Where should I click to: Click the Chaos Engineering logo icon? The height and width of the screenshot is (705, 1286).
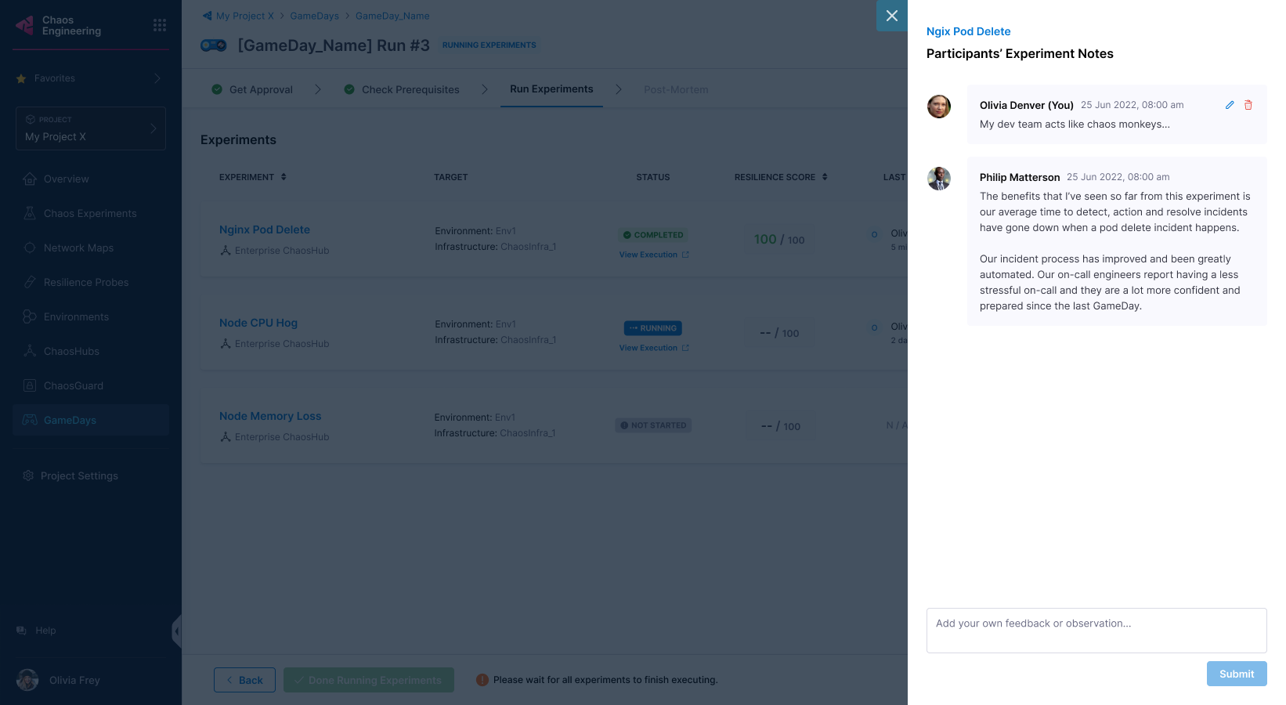pyautogui.click(x=25, y=26)
